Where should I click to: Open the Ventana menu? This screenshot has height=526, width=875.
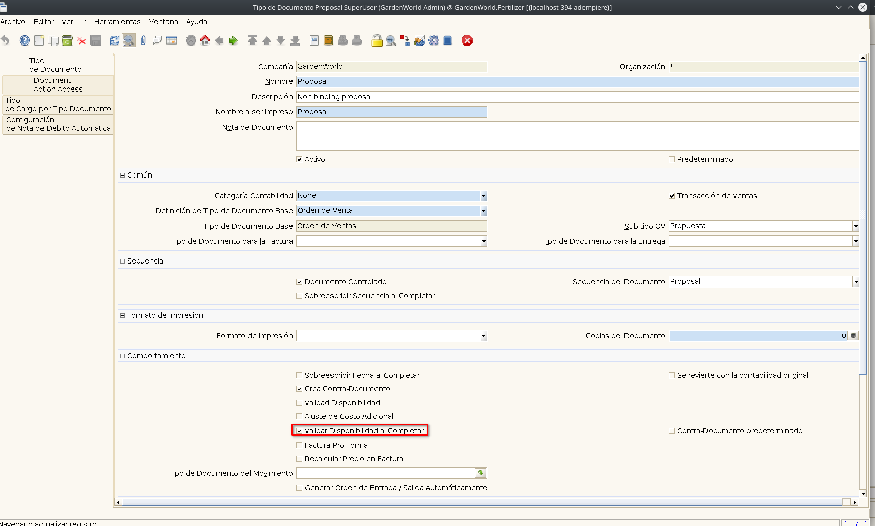163,22
